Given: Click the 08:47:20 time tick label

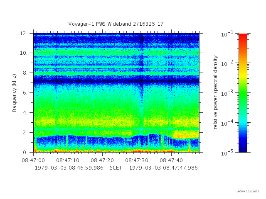Looking at the screenshot, I should tap(102, 160).
